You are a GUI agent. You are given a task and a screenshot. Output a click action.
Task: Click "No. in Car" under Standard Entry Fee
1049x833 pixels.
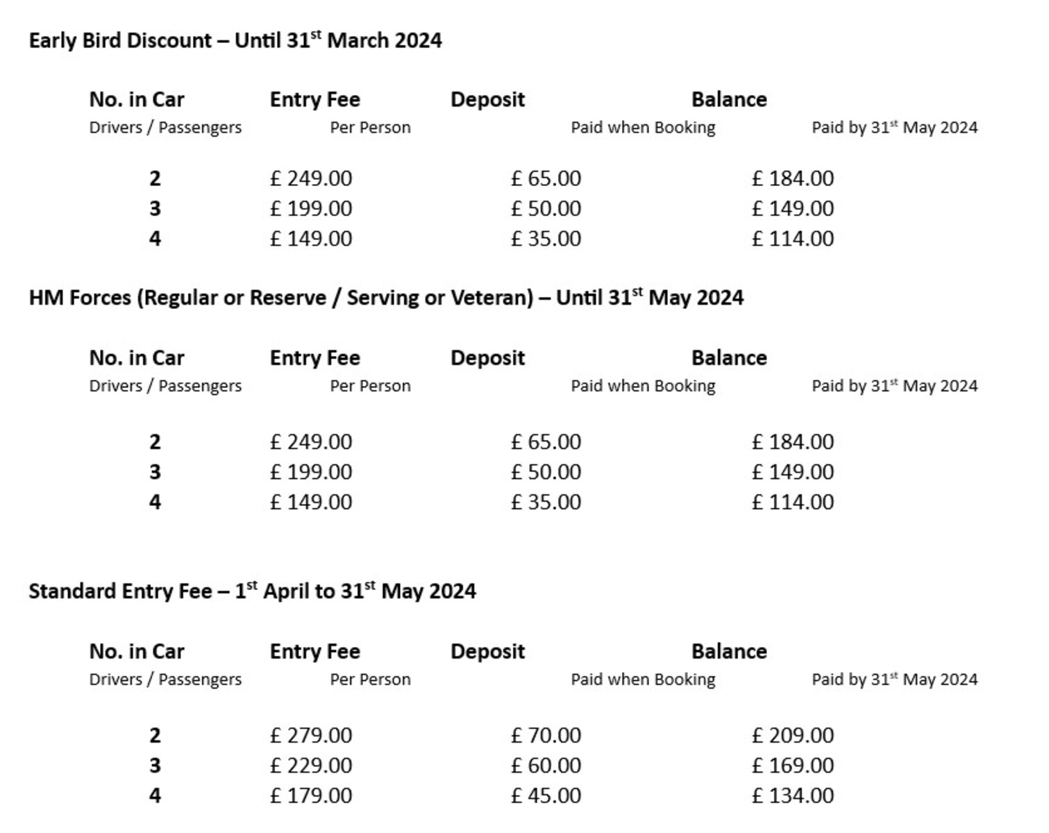point(137,652)
